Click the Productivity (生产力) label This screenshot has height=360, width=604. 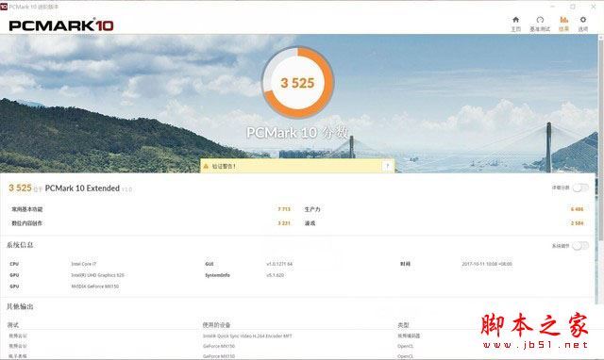312,209
